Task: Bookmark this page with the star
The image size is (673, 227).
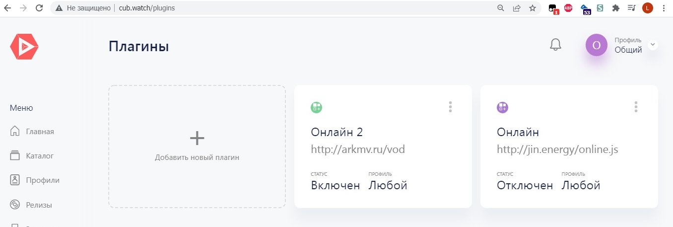Action: pos(533,8)
